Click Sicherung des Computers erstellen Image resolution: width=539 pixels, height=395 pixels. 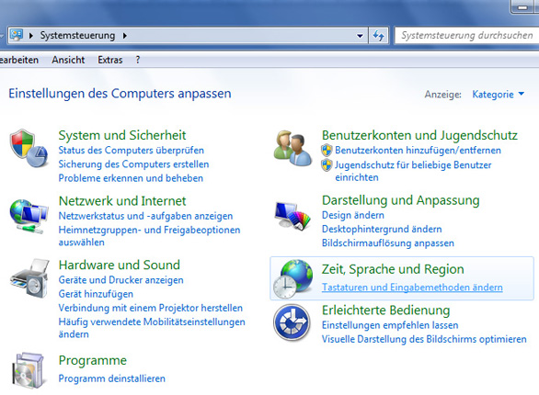tap(133, 164)
